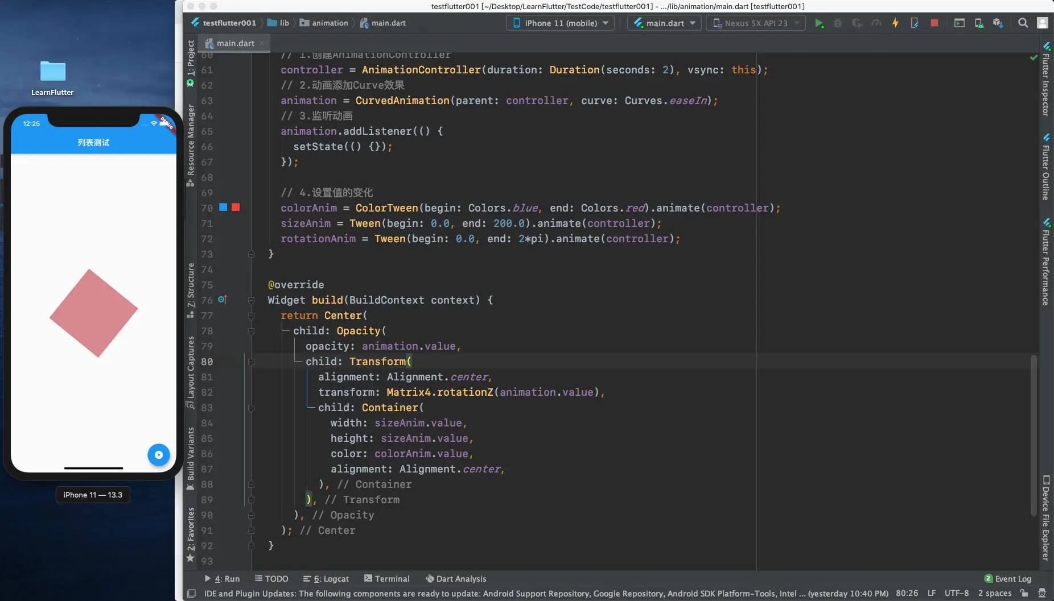Click testflutter001 breadcrumb
The width and height of the screenshot is (1054, 601).
coord(224,23)
